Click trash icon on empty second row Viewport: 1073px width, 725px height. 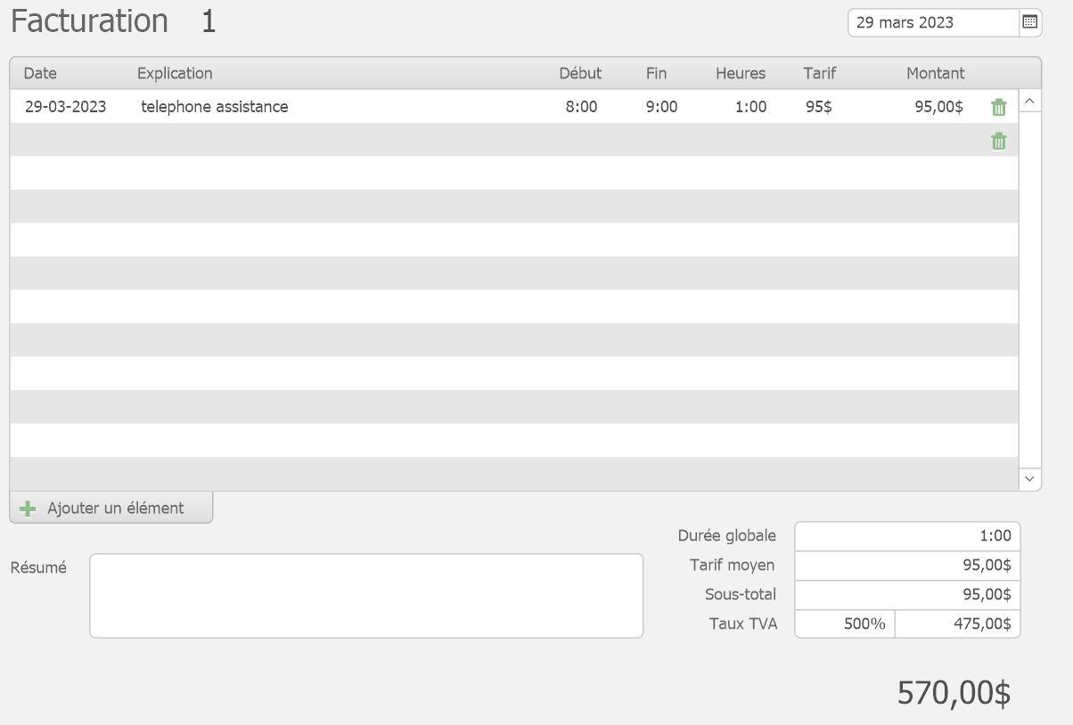pos(998,141)
